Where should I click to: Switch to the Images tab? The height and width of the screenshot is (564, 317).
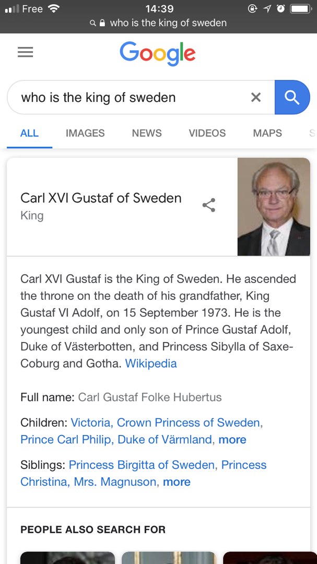coord(85,133)
